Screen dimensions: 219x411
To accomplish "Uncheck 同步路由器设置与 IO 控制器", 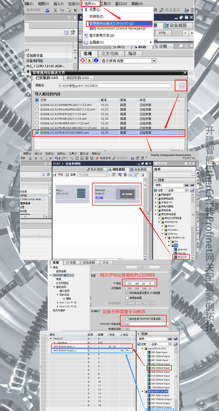I will click(127, 292).
